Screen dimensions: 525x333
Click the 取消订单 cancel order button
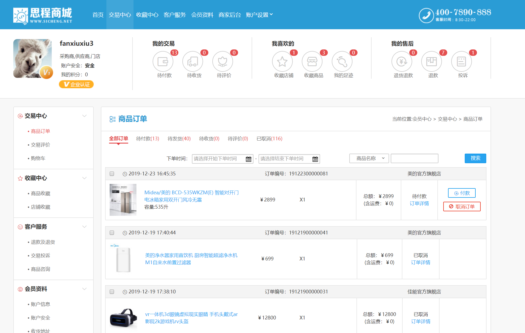tap(462, 206)
